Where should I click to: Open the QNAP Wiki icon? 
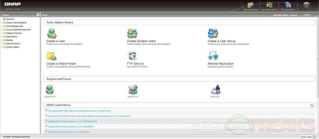(x=216, y=90)
